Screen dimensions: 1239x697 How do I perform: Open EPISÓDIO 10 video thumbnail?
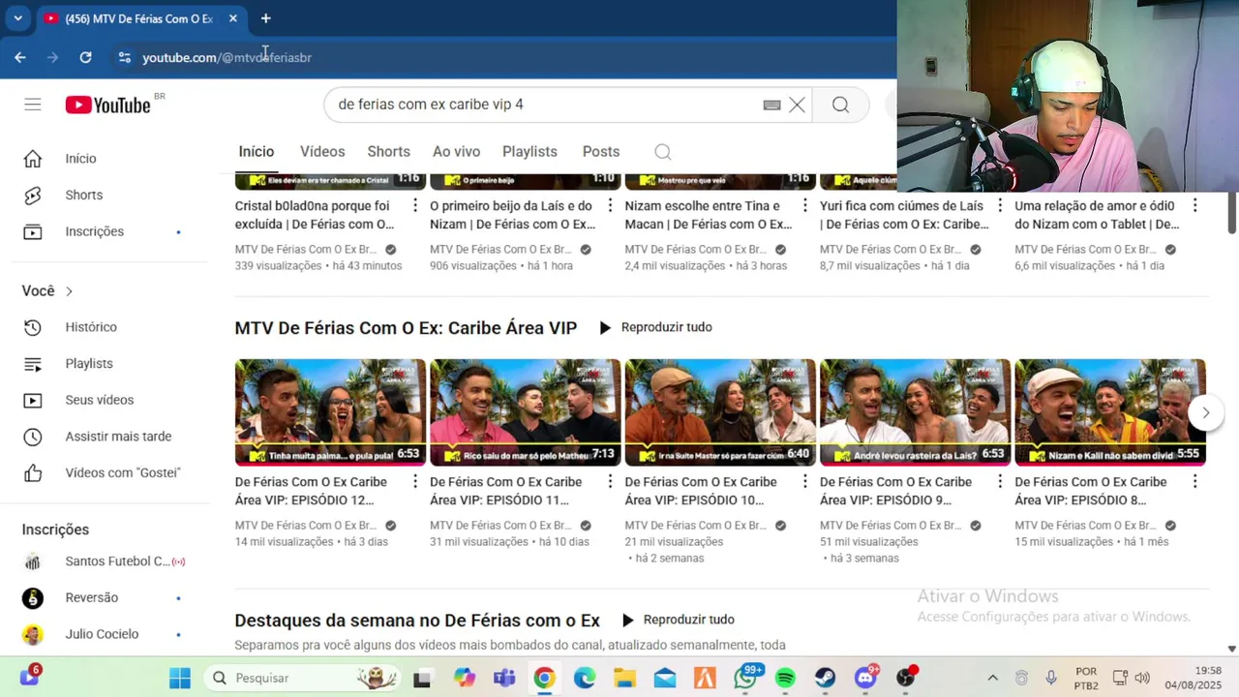tap(720, 412)
